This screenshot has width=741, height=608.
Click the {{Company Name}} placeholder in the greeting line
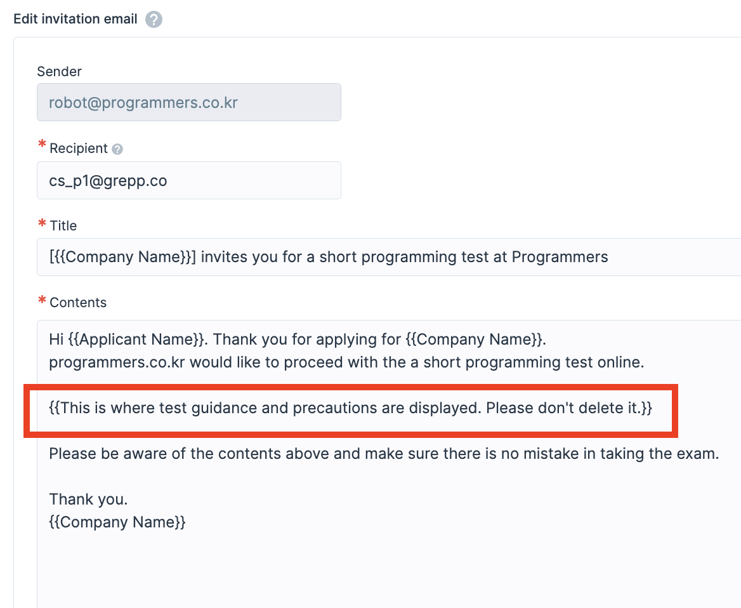coord(475,340)
